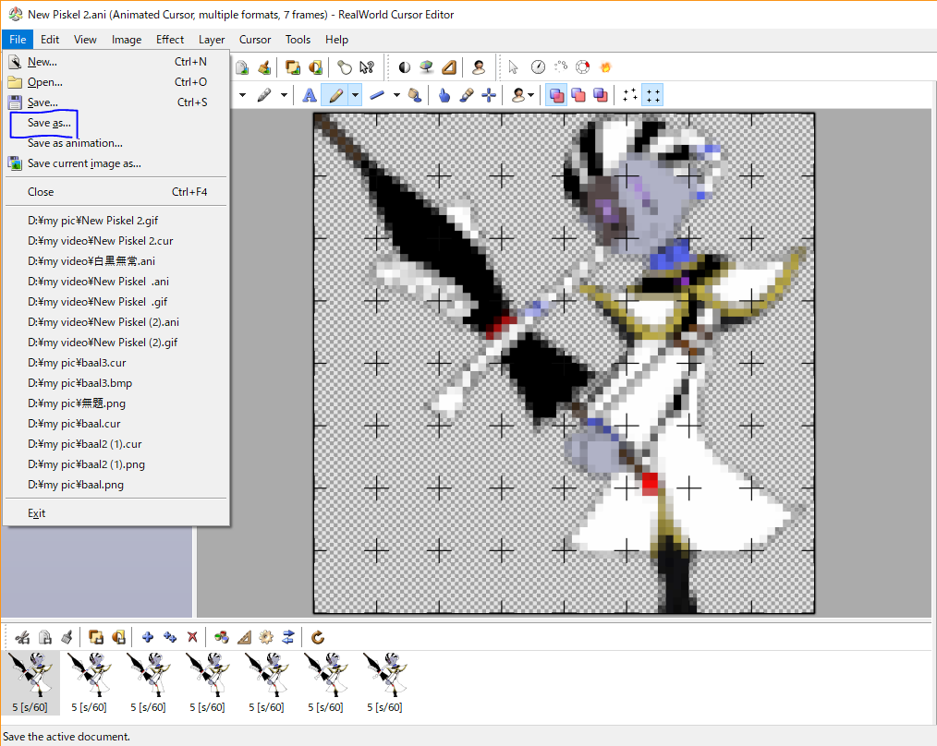Open the Cursor menu
Viewport: 937px width, 746px height.
click(254, 40)
